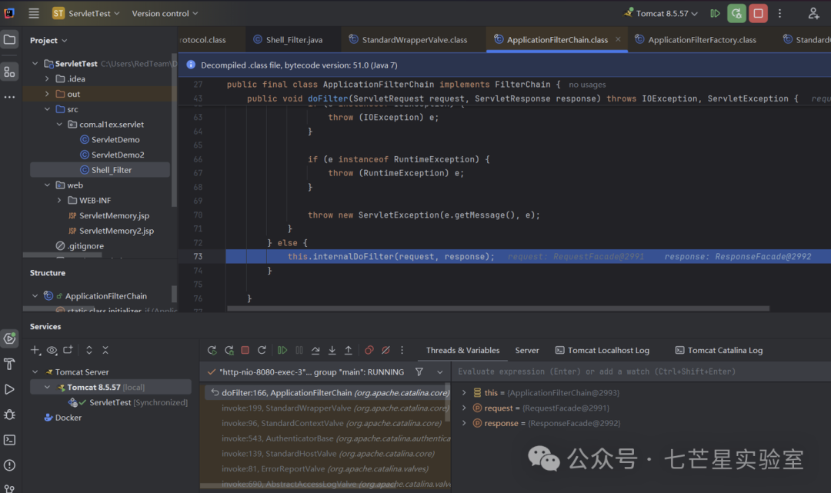Open the Server tab in debugger
831x493 pixels.
coord(527,350)
